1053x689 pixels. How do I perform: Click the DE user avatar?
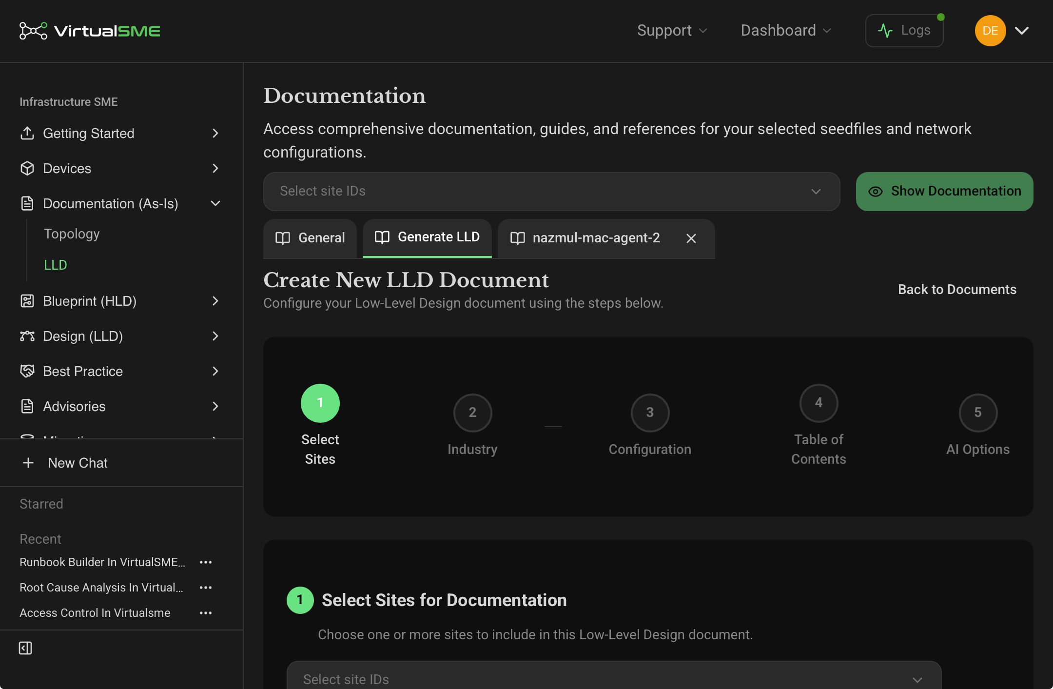[990, 31]
